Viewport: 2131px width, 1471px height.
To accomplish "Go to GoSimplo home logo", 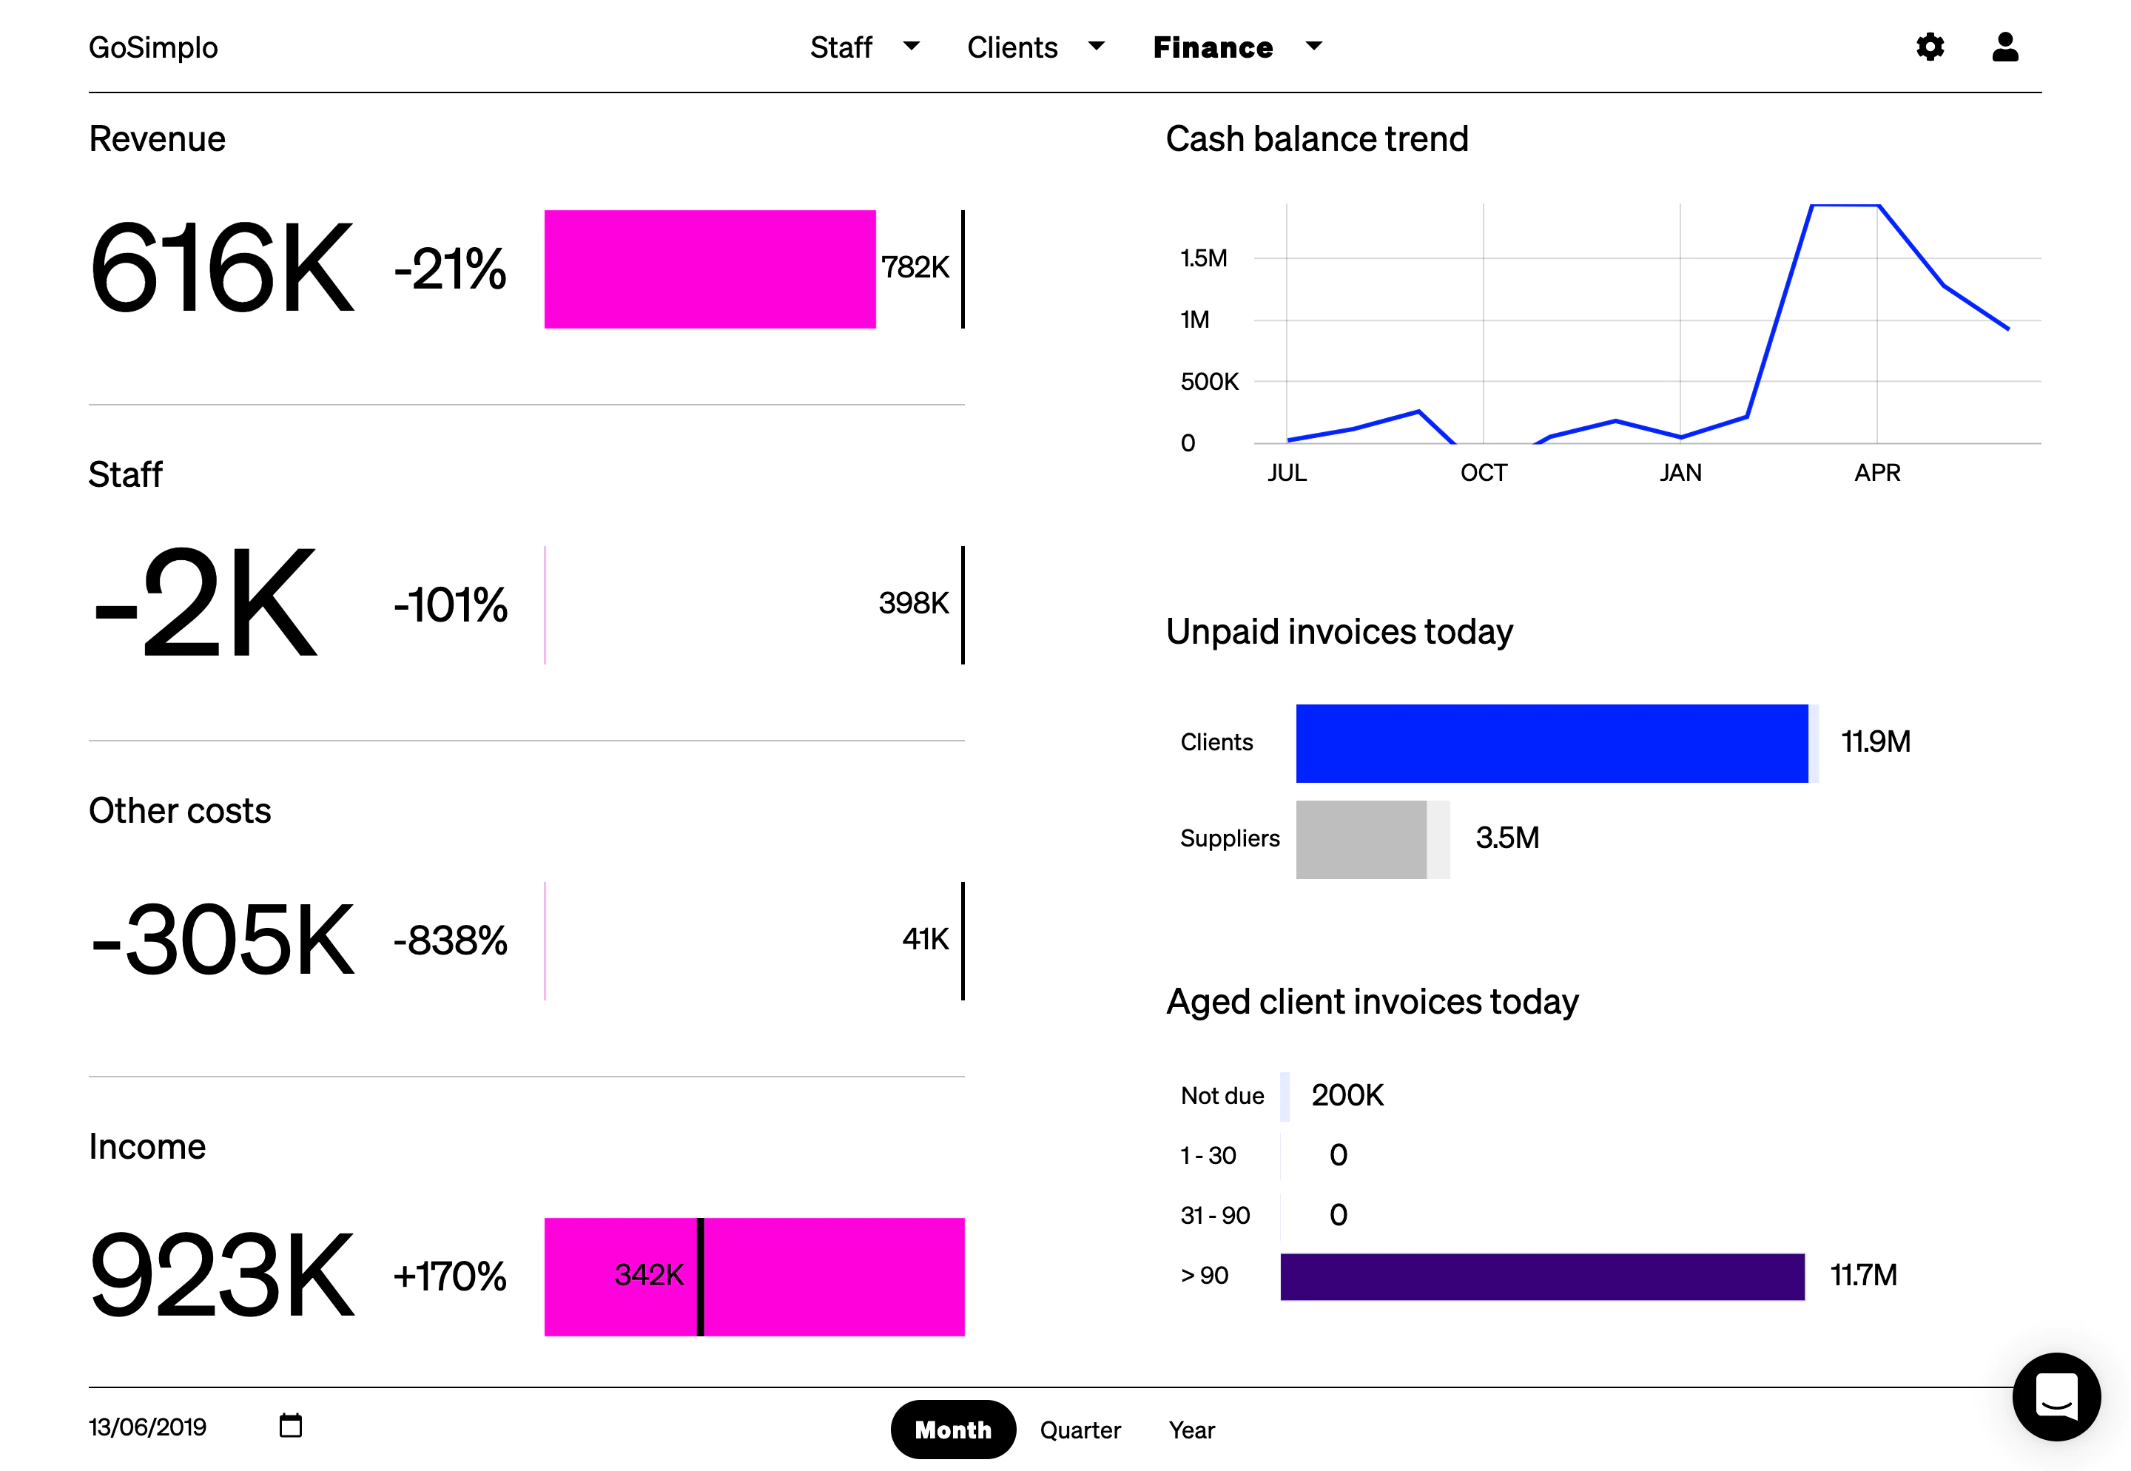I will coord(153,47).
